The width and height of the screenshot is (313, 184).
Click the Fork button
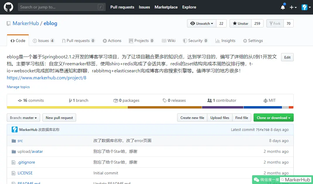(275, 23)
